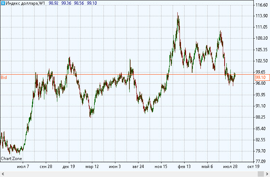Click the 105.35 level on price scale

[261, 50]
